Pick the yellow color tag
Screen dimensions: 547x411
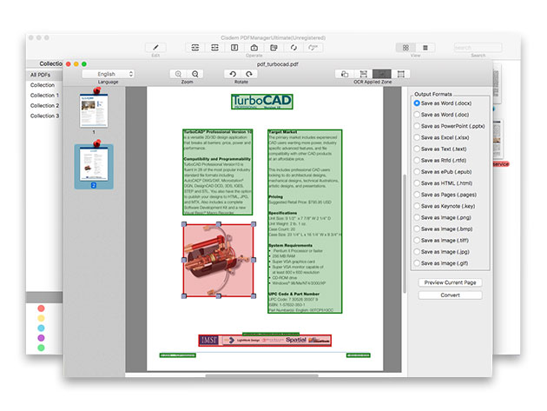coord(41,318)
